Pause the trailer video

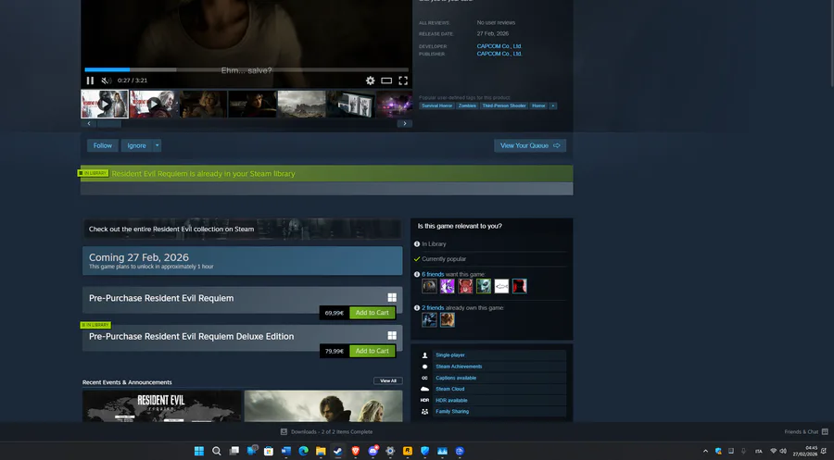90,81
